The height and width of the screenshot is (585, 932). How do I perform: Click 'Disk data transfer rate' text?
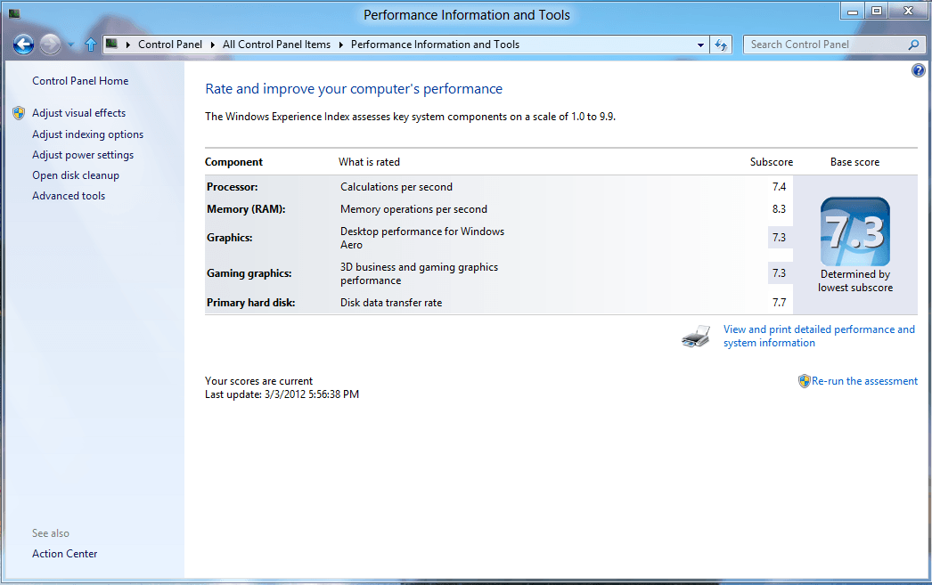(x=391, y=303)
